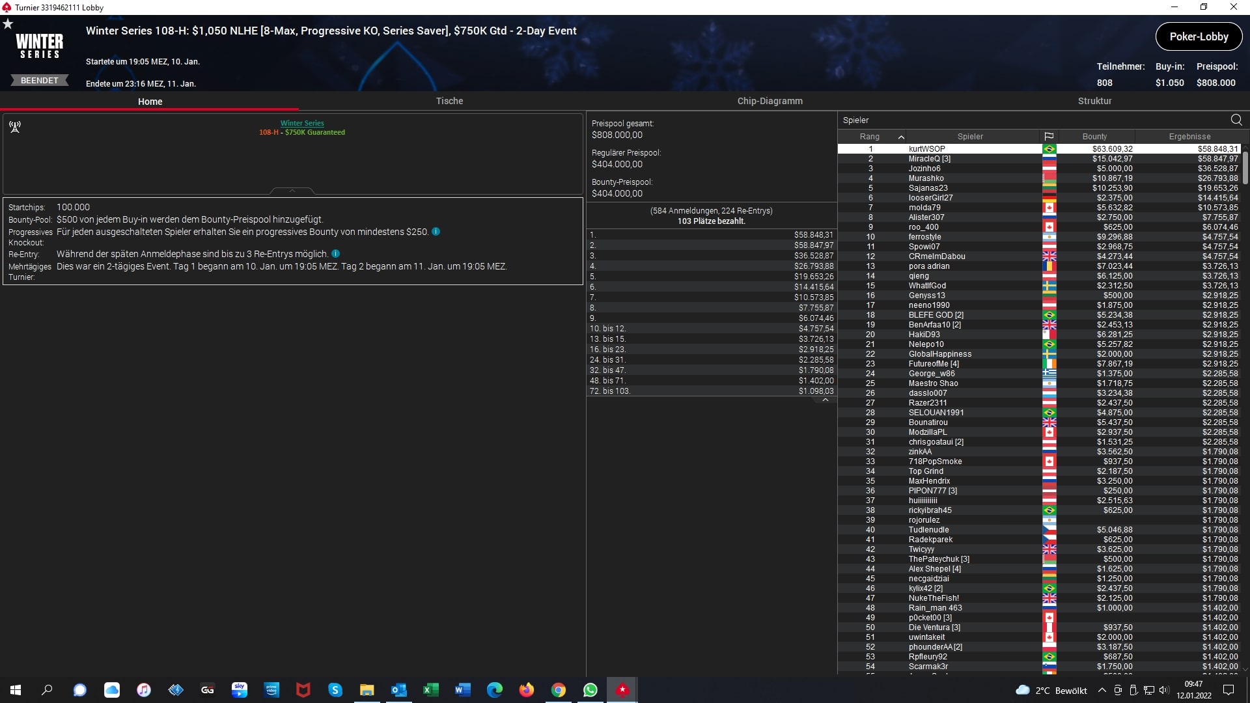The width and height of the screenshot is (1250, 703).
Task: Click the player search magnifier icon
Action: tap(1236, 120)
